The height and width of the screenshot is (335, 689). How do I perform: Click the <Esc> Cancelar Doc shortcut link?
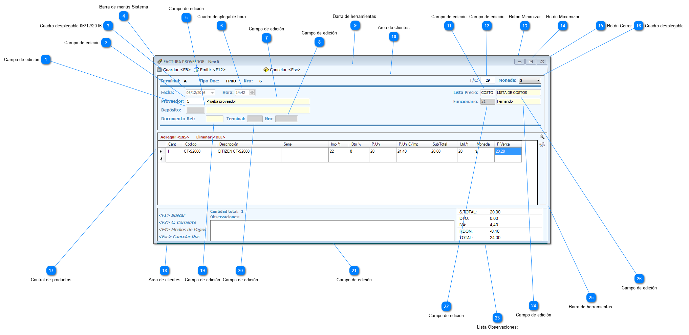tap(179, 237)
